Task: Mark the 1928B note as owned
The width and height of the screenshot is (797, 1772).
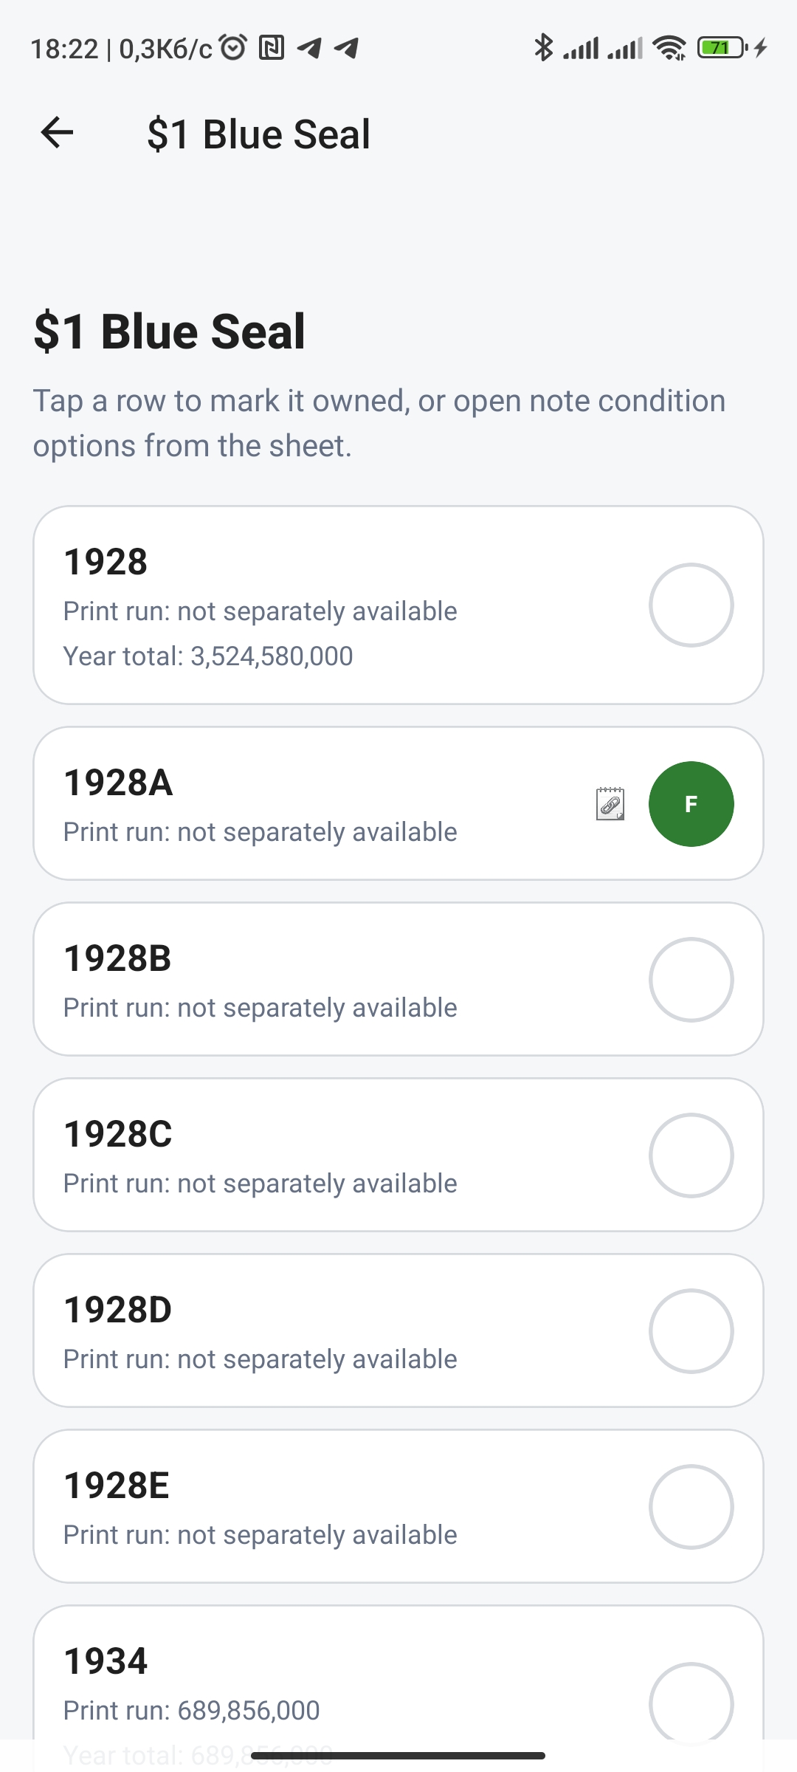Action: tap(691, 980)
